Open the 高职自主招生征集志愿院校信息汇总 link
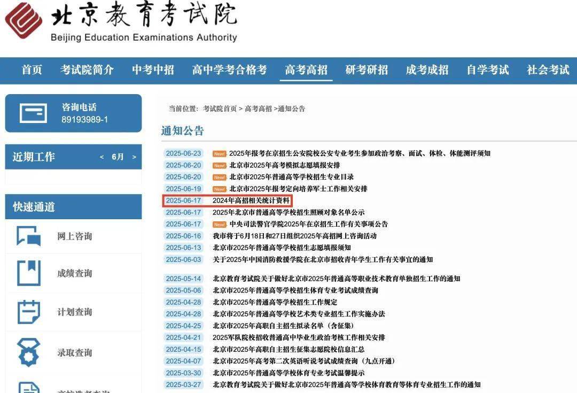Screen dimensions: 577x393 pos(288,349)
